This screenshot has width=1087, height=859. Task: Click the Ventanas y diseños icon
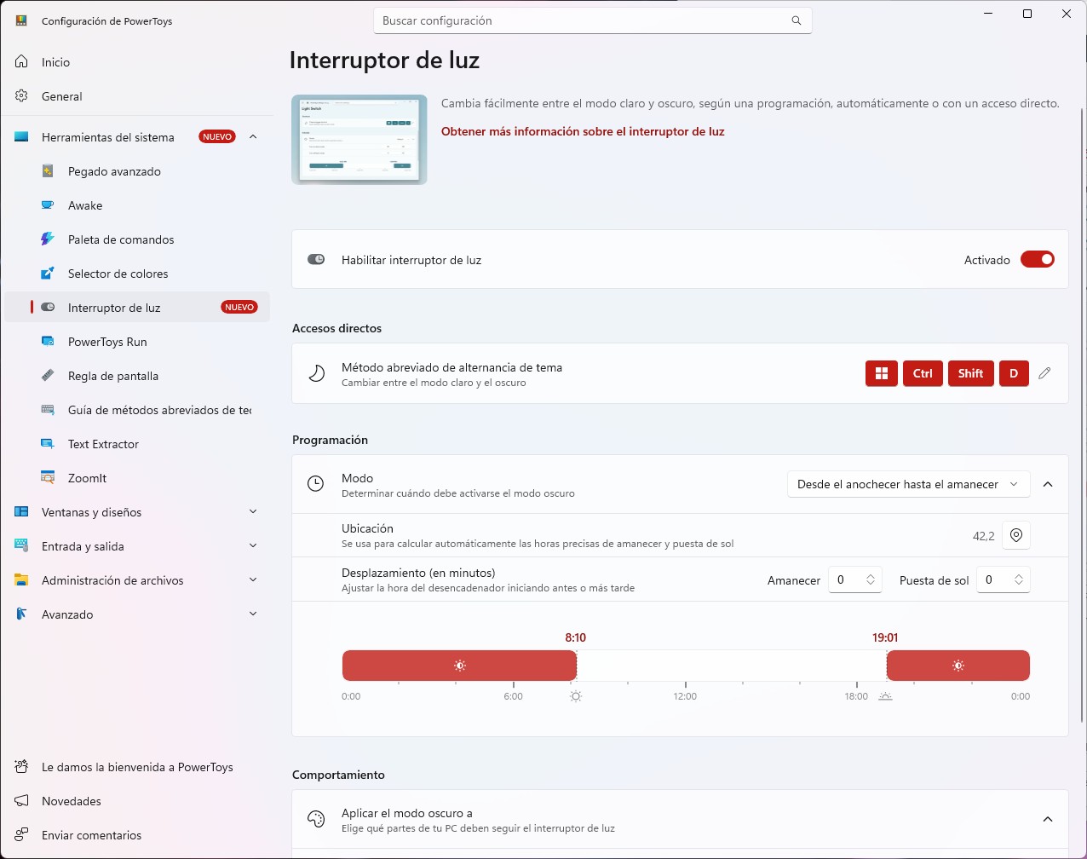click(22, 512)
